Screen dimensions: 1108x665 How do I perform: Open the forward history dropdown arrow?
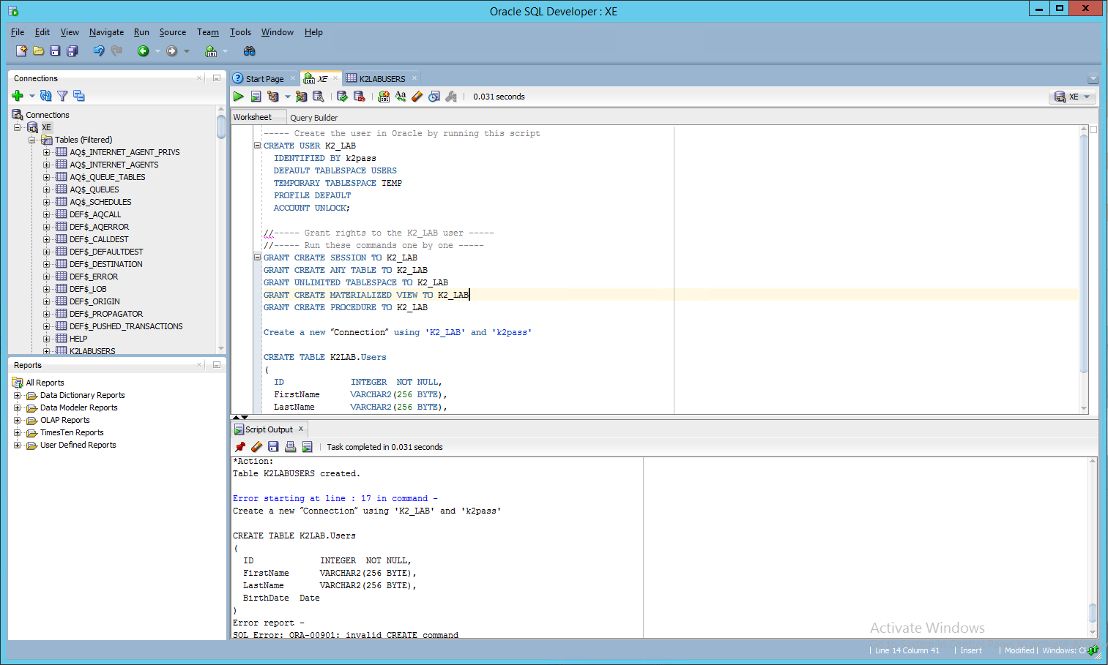click(x=187, y=51)
